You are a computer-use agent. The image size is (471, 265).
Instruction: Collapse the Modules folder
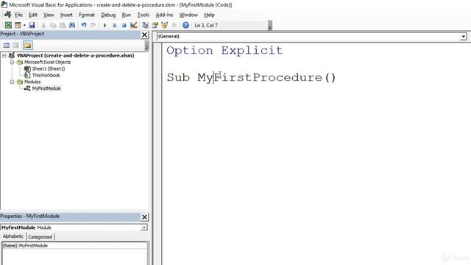tap(12, 82)
